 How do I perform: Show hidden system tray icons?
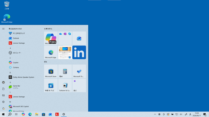coord(155,114)
